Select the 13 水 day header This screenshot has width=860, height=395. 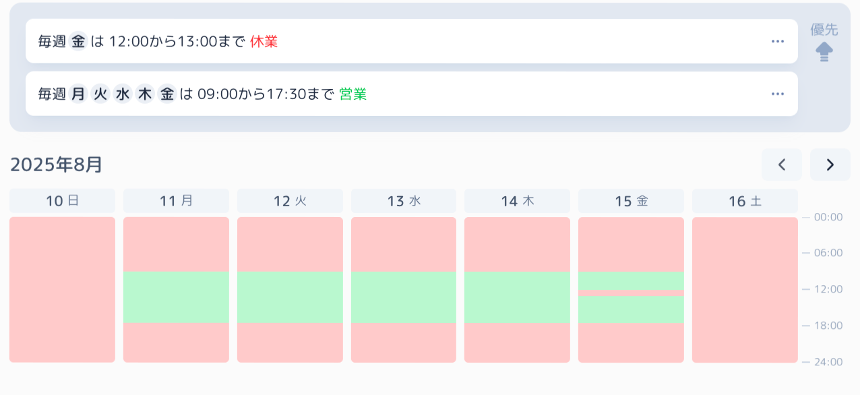click(x=403, y=200)
